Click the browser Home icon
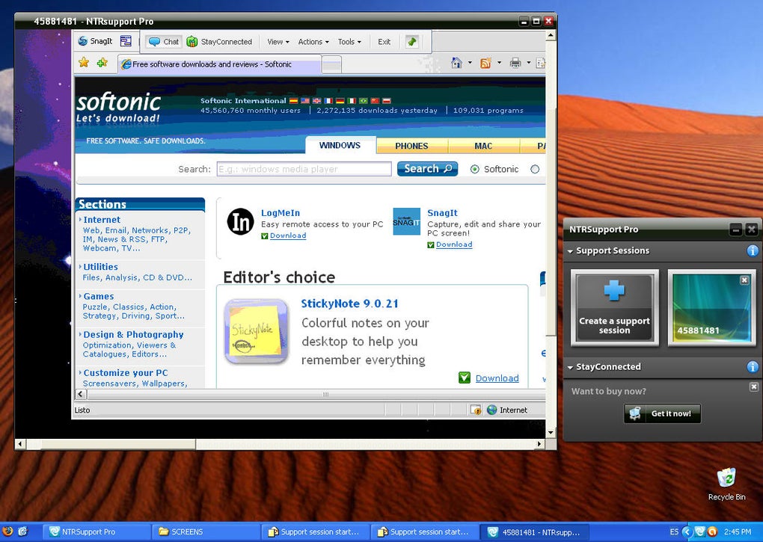Viewport: 763px width, 542px height. [456, 63]
